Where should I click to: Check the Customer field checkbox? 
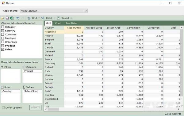click(2, 34)
